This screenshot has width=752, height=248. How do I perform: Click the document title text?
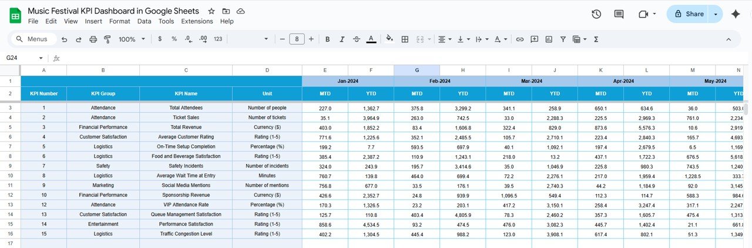click(113, 11)
